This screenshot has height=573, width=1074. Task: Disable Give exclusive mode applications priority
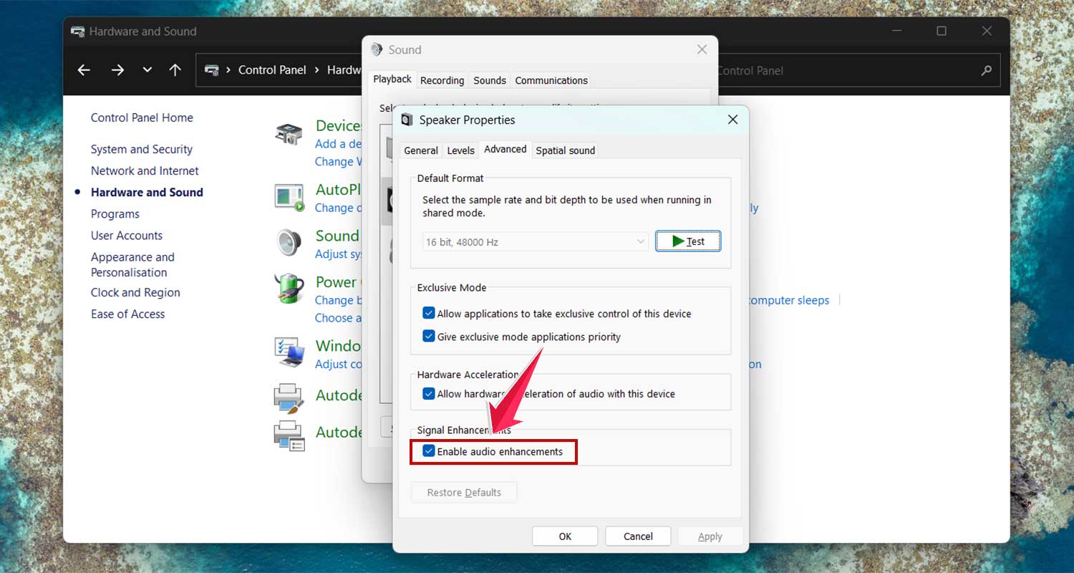[429, 337]
